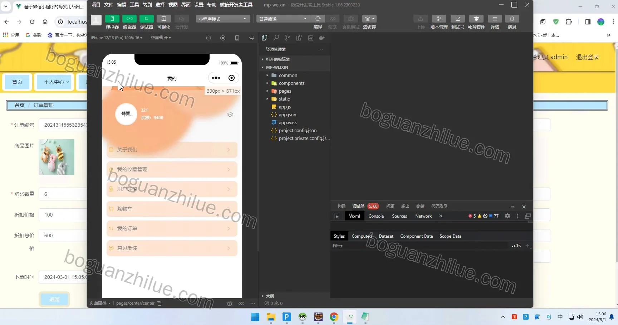The image size is (618, 325).
Task: Expand the 大纲 outline section
Action: (270, 296)
